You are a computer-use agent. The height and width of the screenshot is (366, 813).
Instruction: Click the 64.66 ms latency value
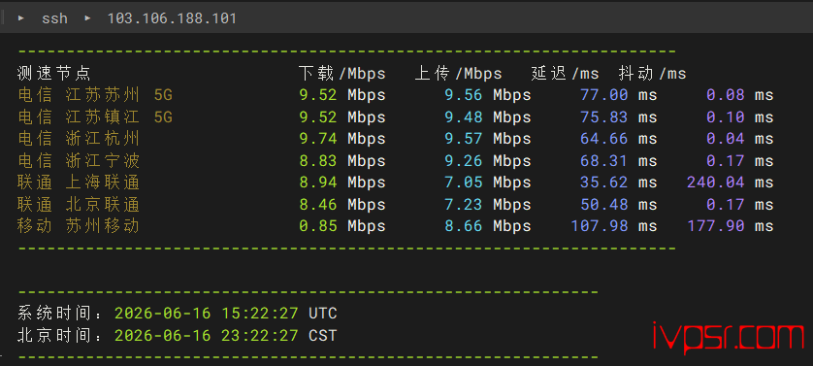pos(619,139)
